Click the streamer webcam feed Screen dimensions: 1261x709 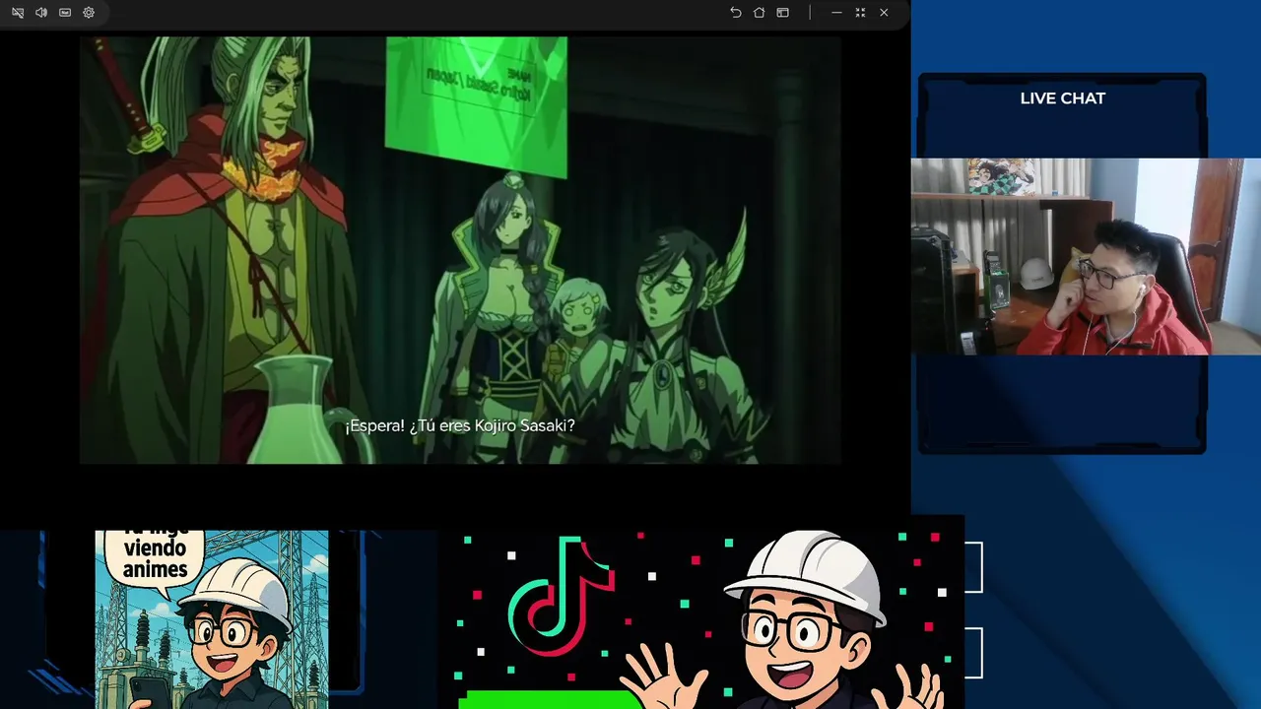coord(1086,256)
